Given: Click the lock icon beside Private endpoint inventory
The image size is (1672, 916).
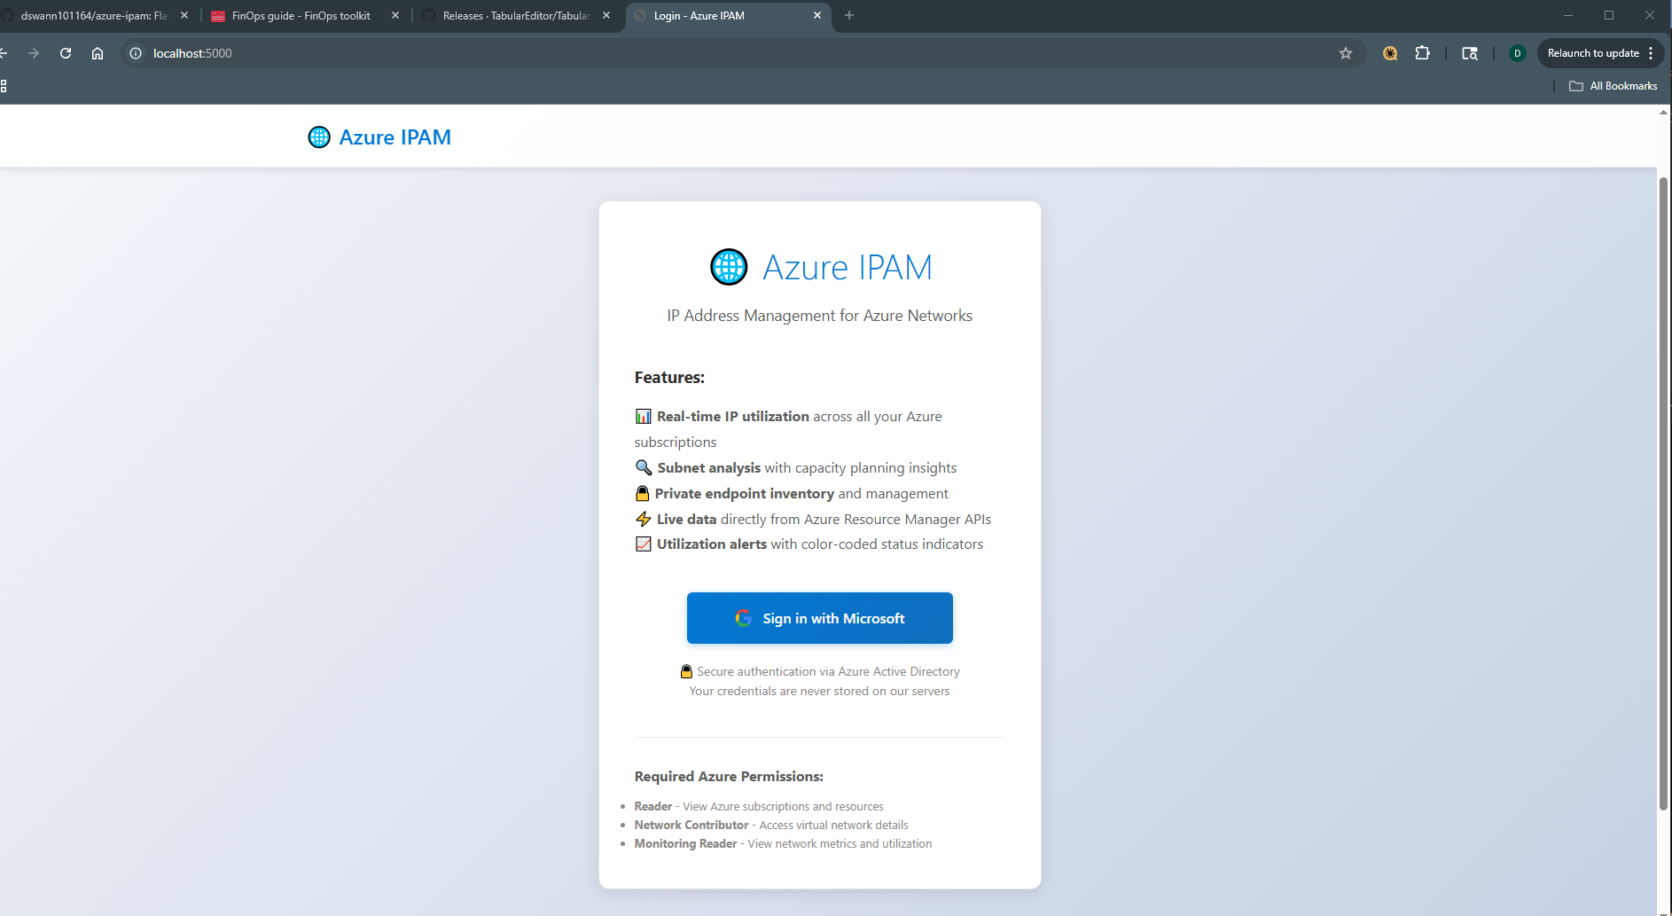Looking at the screenshot, I should (x=643, y=493).
